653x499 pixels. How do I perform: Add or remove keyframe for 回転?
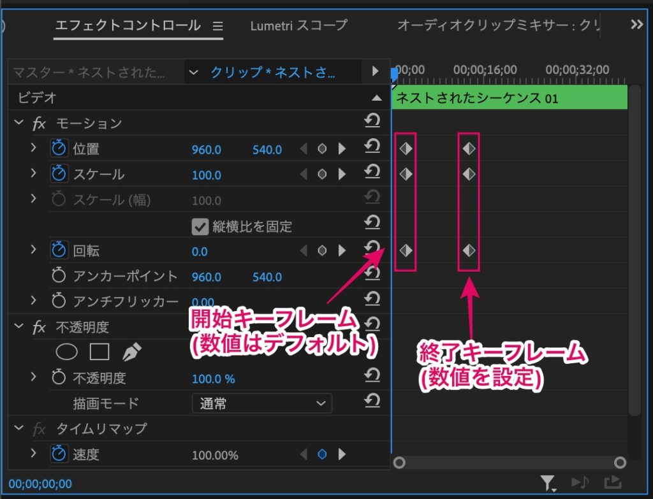point(322,250)
